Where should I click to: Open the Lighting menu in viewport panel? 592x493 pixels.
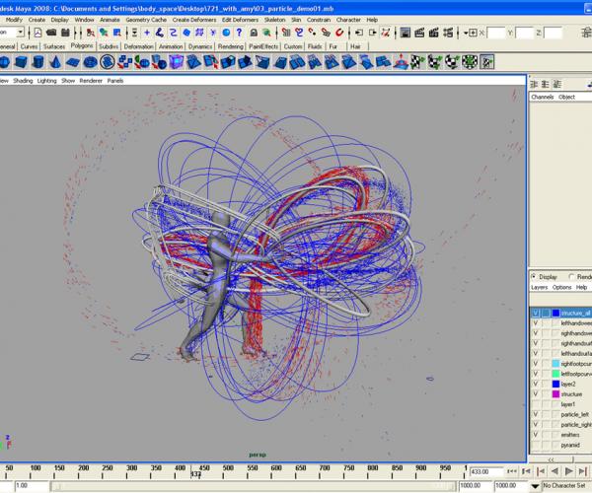tap(46, 81)
